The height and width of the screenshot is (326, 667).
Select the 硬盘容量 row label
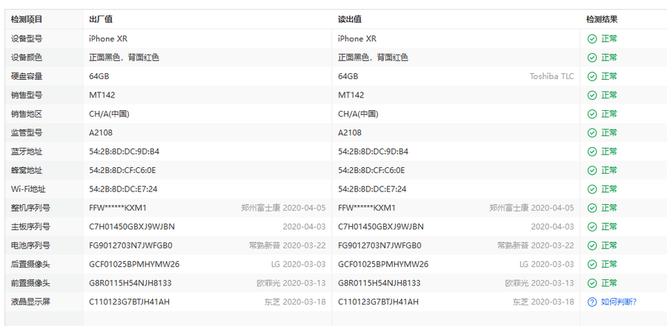pos(27,76)
